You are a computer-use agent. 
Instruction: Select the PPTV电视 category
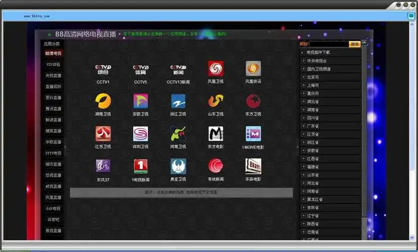click(x=54, y=153)
